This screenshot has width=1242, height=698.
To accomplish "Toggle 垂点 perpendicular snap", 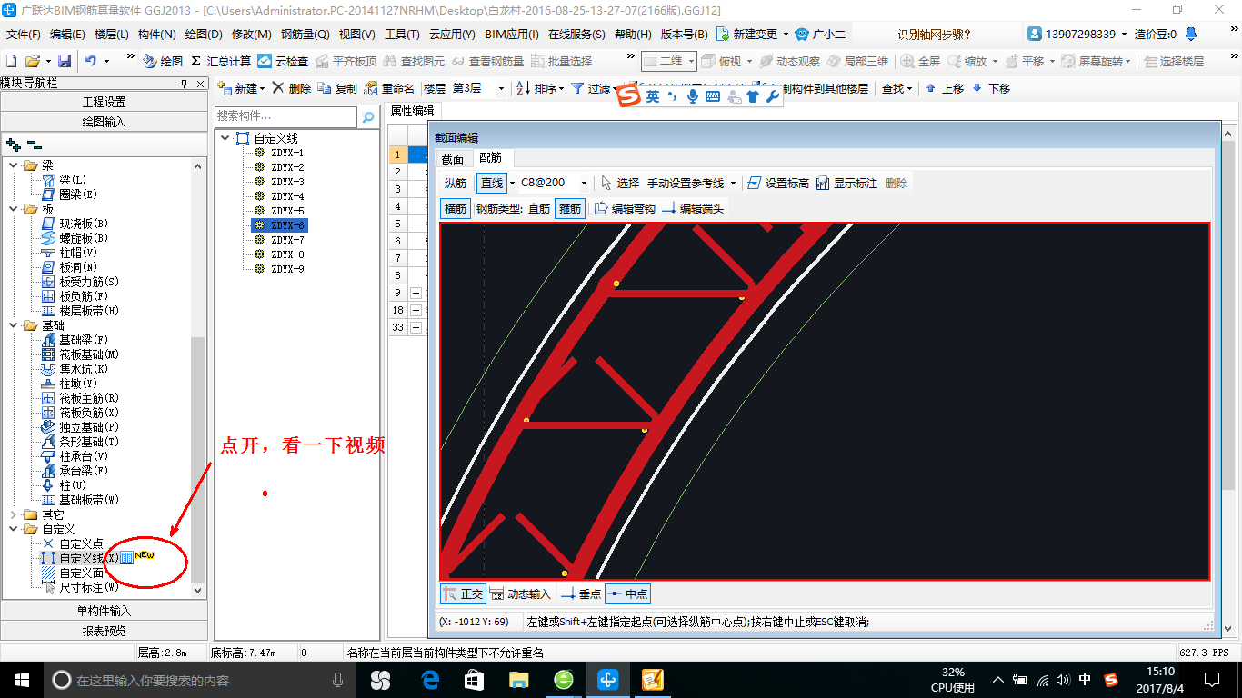I will pyautogui.click(x=580, y=594).
